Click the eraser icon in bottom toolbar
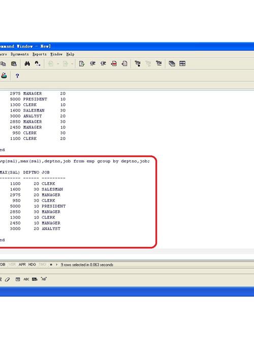Image resolution: width=254 pixels, height=339 pixels. click(x=7, y=279)
